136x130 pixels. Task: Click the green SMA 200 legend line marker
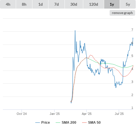58,123
